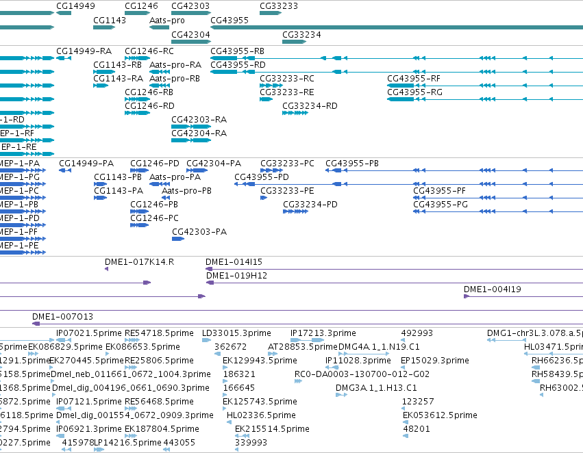The width and height of the screenshot is (583, 453).
Task: Click transcript Aats-pro-RA label
Action: coord(175,64)
